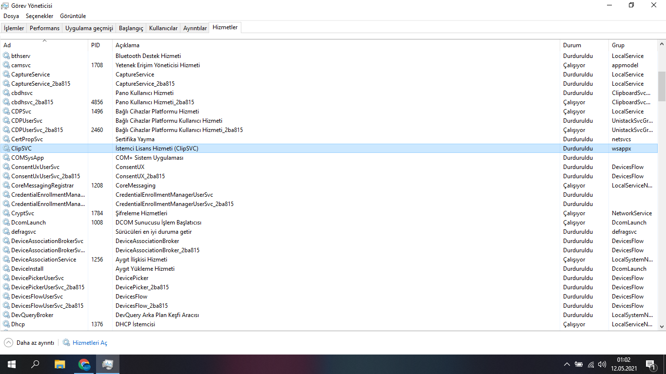
Task: Select the CDPUserSvc_2ba815 service name
Action: coord(37,130)
